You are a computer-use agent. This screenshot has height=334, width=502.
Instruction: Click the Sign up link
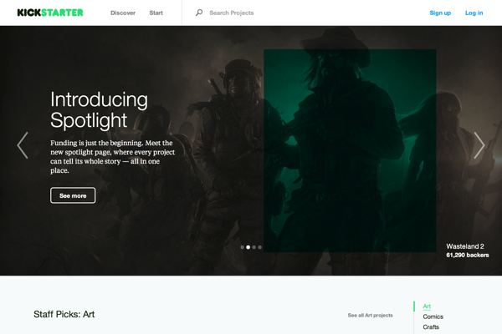[x=440, y=13]
